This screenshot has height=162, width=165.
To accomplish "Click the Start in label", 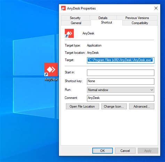I will coord(70,72).
